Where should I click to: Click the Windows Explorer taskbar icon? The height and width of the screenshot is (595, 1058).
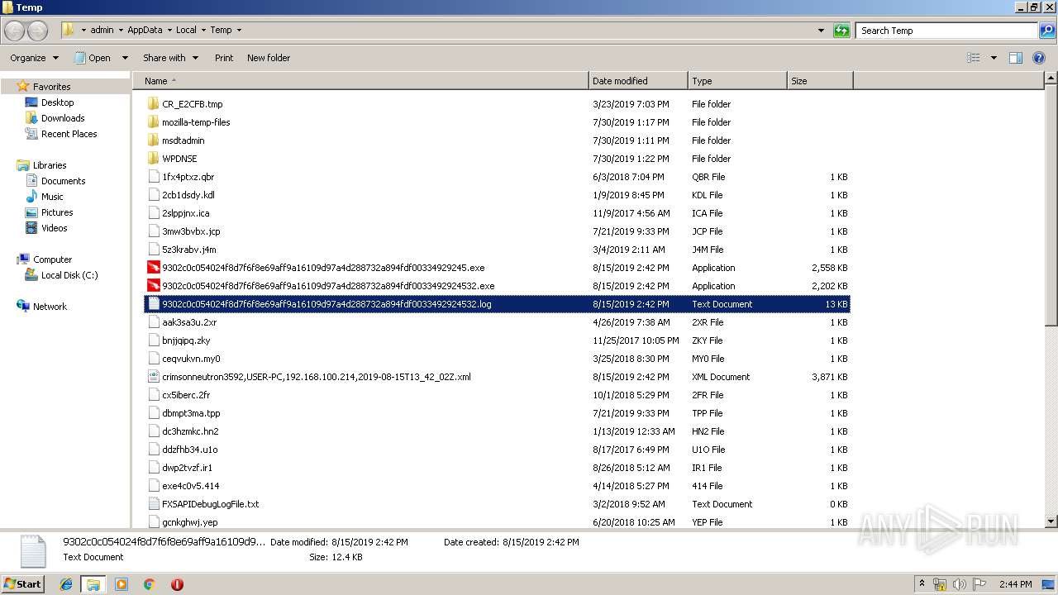93,584
